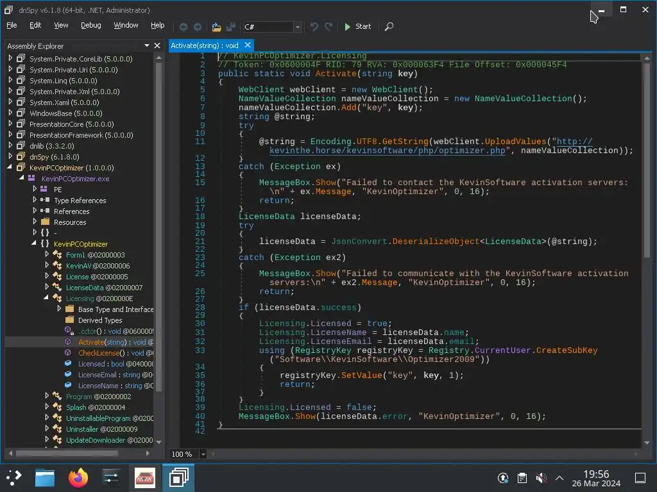This screenshot has width=657, height=492.
Task: Click the CreateSubKey method reference in code
Action: (567, 350)
